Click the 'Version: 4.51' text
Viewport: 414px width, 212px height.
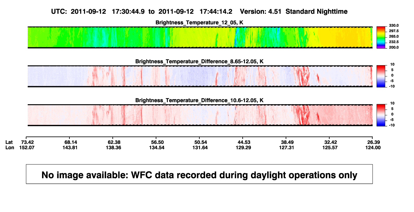click(261, 11)
